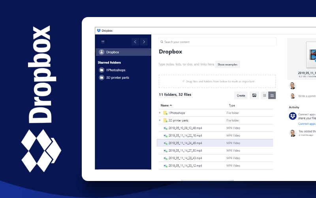The image size is (316, 198).
Task: Click the Search your content field
Action: coord(218,42)
